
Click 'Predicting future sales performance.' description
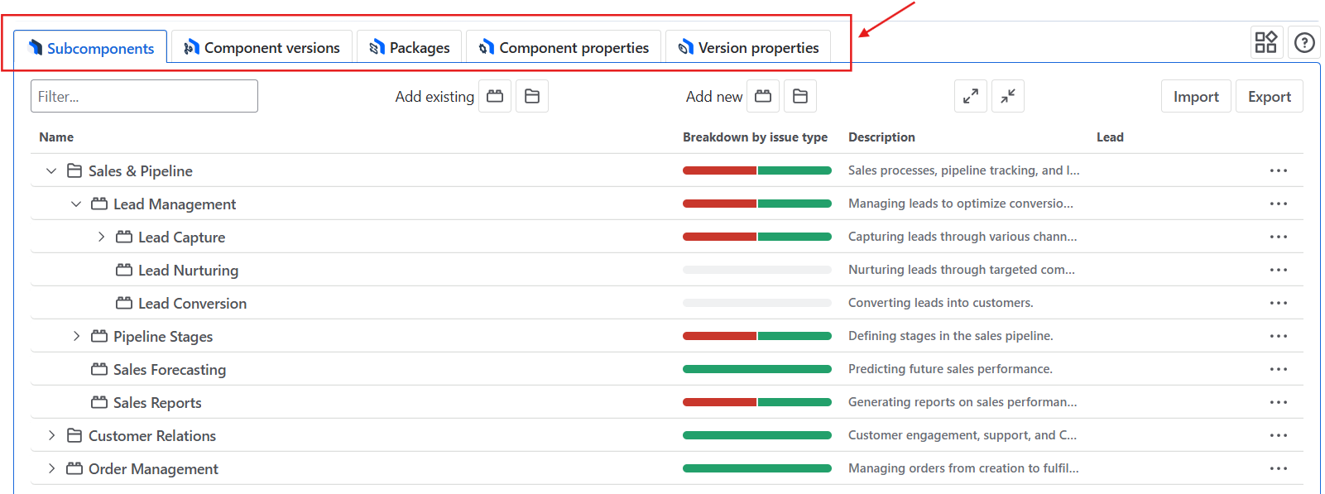coord(950,369)
